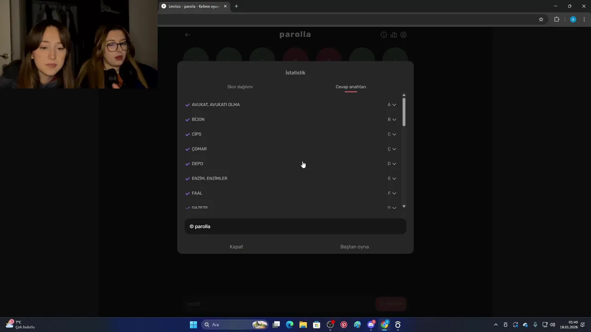Click the scrollbar up arrow in answer list
Image resolution: width=591 pixels, height=332 pixels.
[404, 95]
